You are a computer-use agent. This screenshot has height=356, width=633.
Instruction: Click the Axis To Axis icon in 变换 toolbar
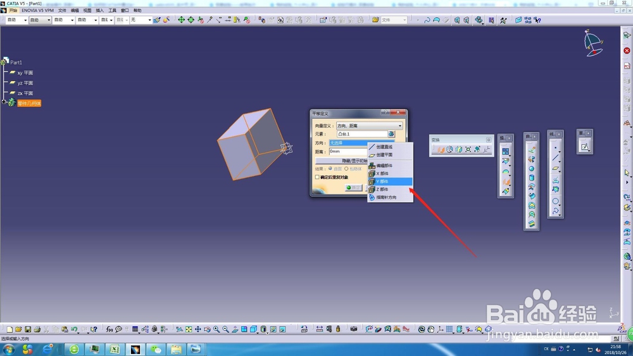tap(487, 150)
